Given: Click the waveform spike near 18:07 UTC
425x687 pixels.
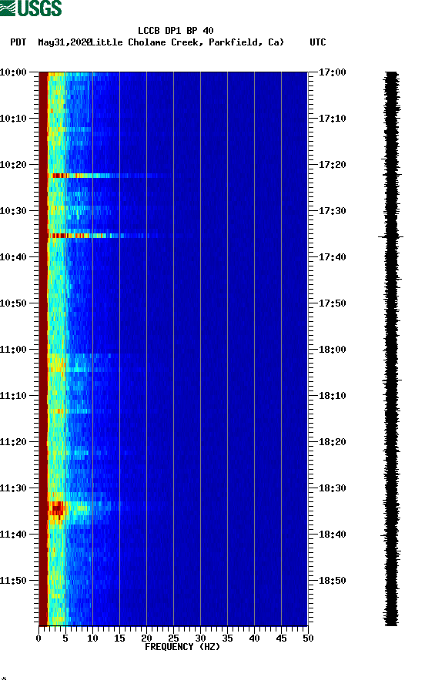Looking at the screenshot, I should [392, 380].
